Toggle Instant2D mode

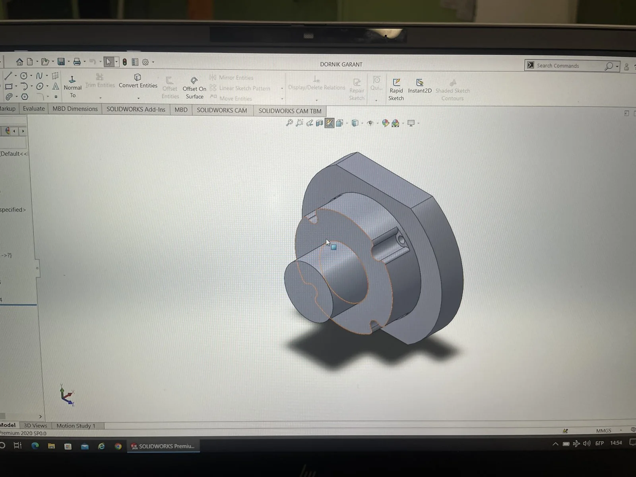coord(419,86)
